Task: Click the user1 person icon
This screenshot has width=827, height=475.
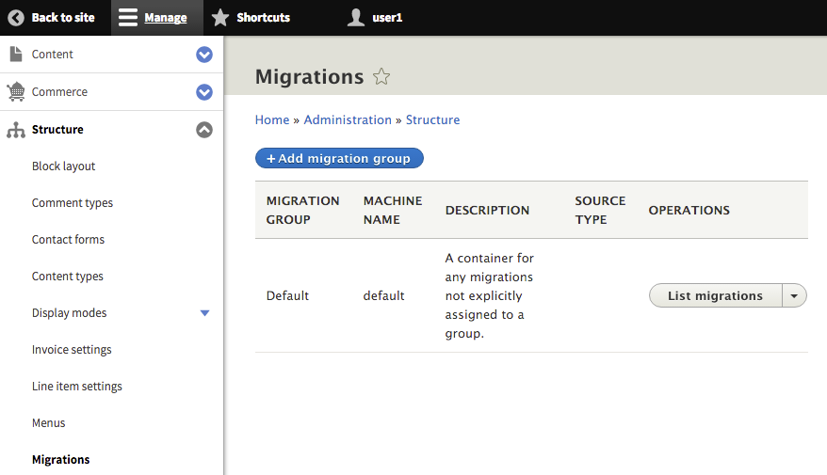Action: point(356,18)
